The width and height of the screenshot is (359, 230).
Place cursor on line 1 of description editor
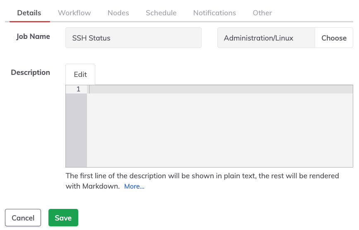[x=220, y=89]
